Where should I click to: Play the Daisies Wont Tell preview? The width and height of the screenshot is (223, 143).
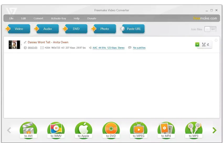(x=197, y=44)
